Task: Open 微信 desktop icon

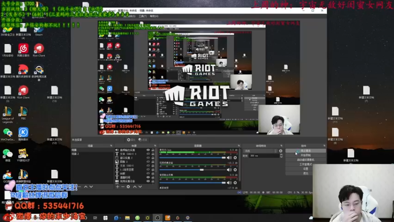Action: [7, 155]
